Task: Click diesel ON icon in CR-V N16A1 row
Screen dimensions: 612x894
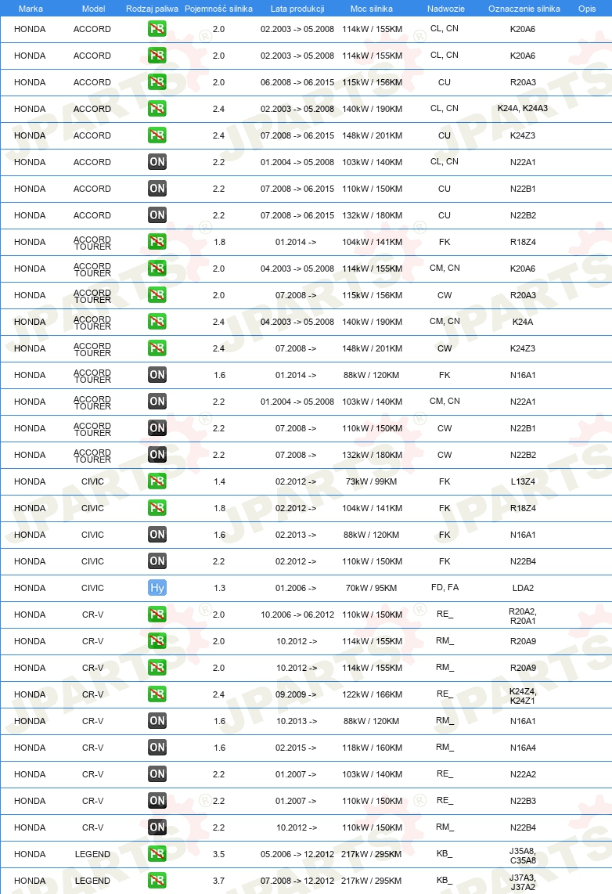Action: coord(157,721)
